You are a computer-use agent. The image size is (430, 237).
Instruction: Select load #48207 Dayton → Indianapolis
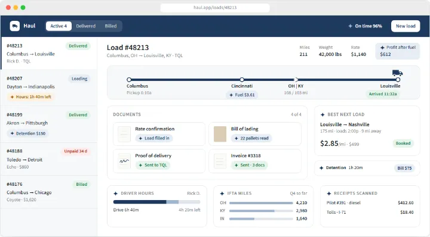(x=49, y=88)
